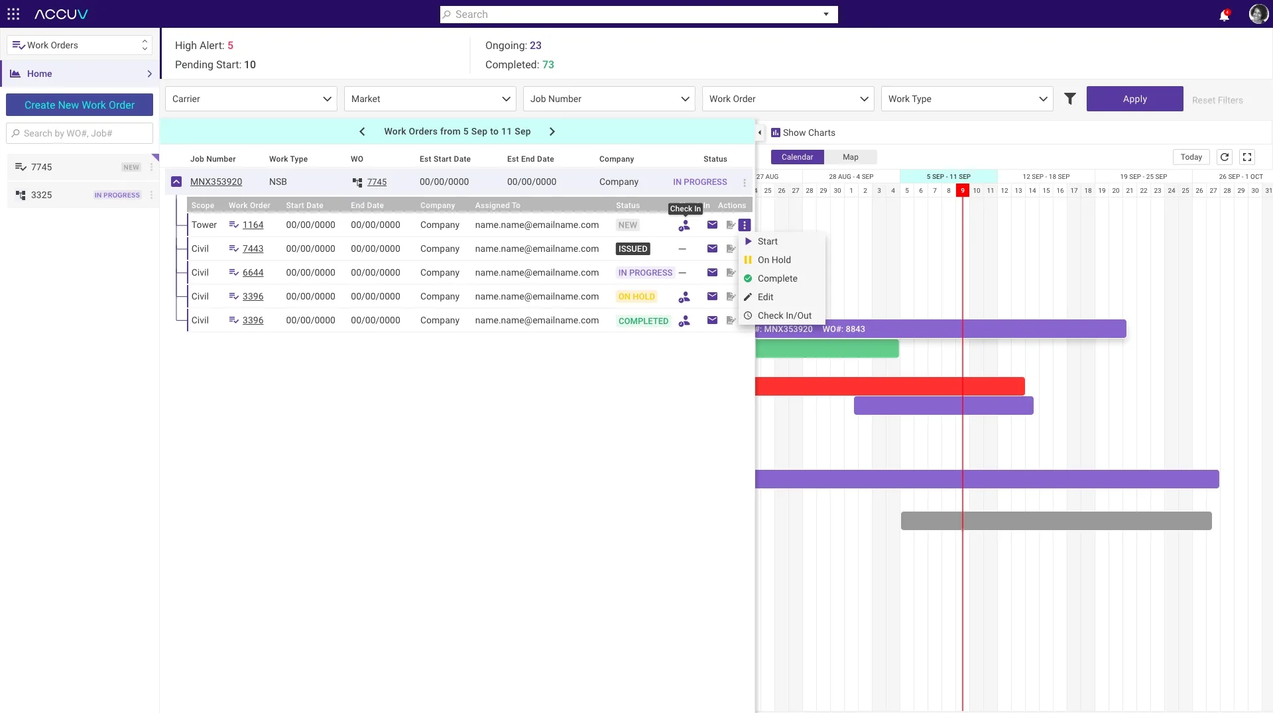Image resolution: width=1273 pixels, height=713 pixels.
Task: Click the purple MNX353920 WO# 8843 Gantt bar
Action: (940, 329)
